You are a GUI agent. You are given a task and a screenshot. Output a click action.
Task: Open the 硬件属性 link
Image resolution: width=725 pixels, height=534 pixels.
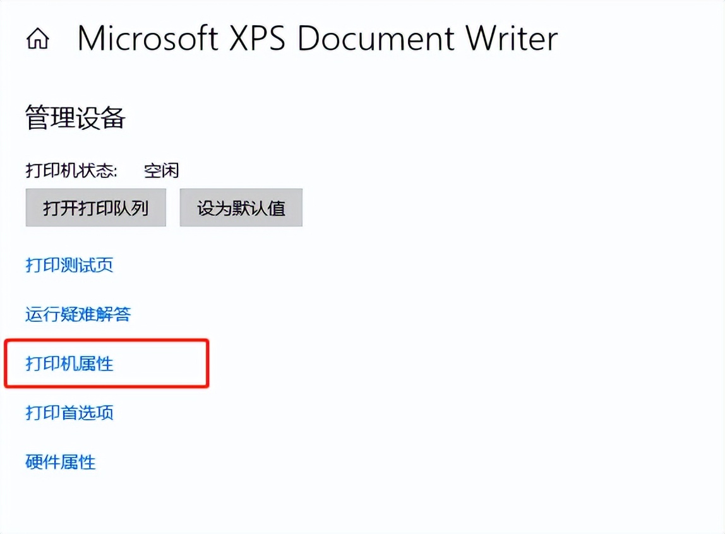coord(61,462)
